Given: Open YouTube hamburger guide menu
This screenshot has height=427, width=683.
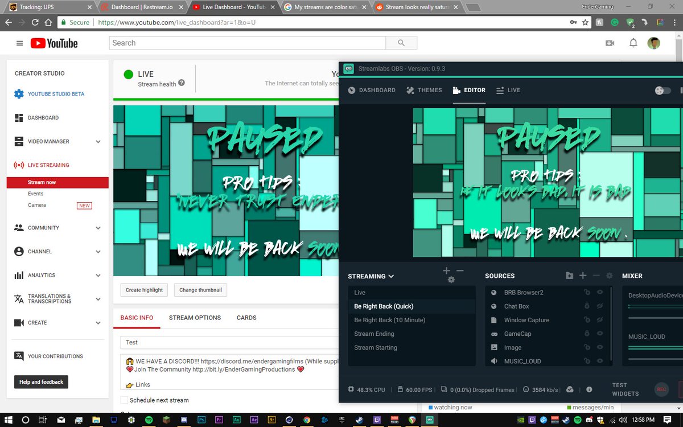Looking at the screenshot, I should (20, 43).
